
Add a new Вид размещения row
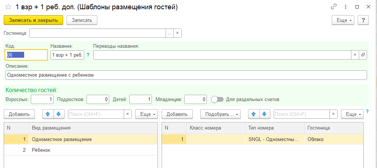pos(19,114)
